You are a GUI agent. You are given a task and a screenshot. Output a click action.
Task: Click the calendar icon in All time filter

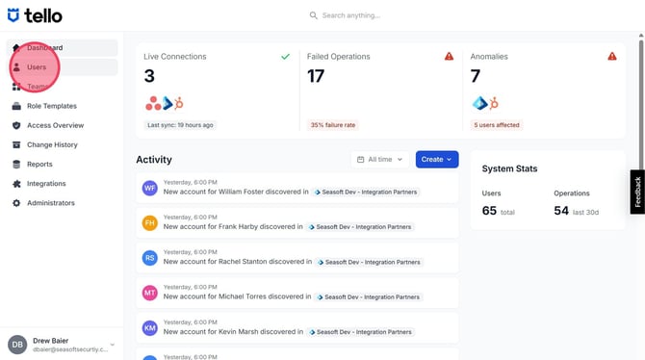[x=360, y=159]
